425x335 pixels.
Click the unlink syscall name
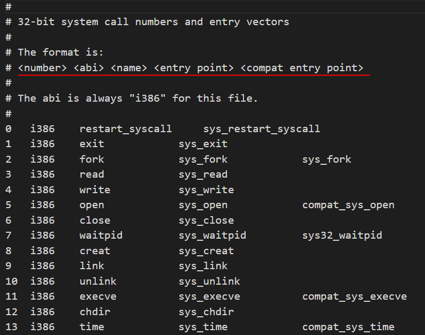point(98,281)
